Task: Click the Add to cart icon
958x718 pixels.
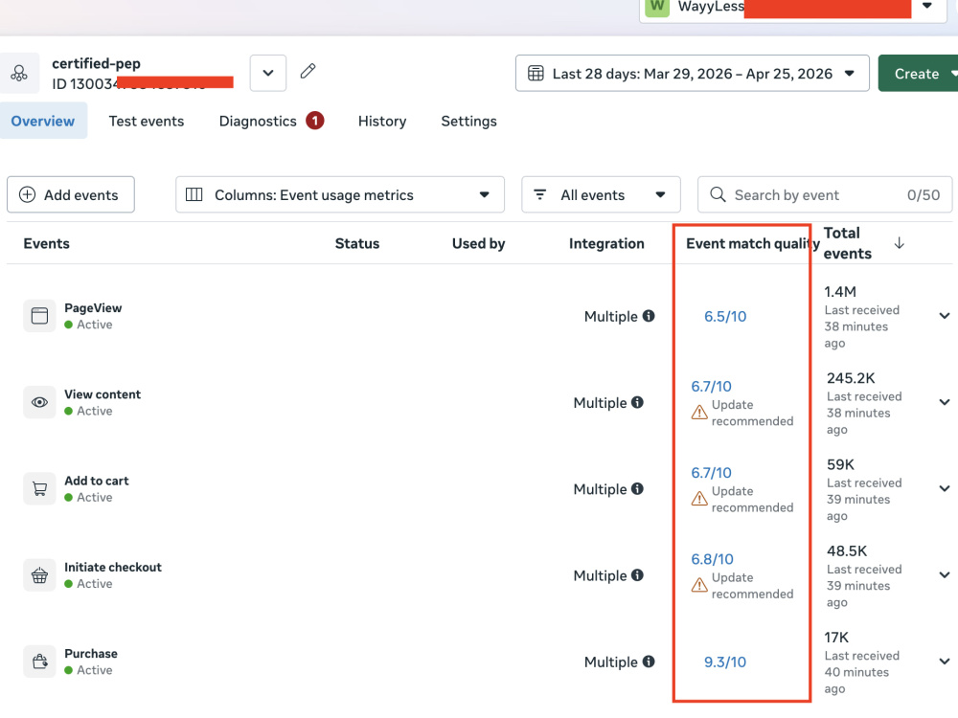Action: [39, 488]
